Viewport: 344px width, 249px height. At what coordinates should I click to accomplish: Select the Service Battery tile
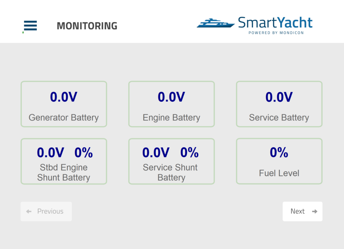[x=279, y=104]
